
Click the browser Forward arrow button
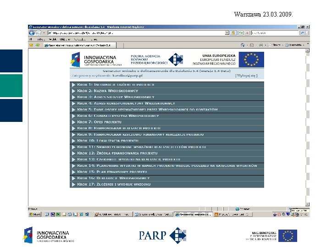[x=39, y=33]
